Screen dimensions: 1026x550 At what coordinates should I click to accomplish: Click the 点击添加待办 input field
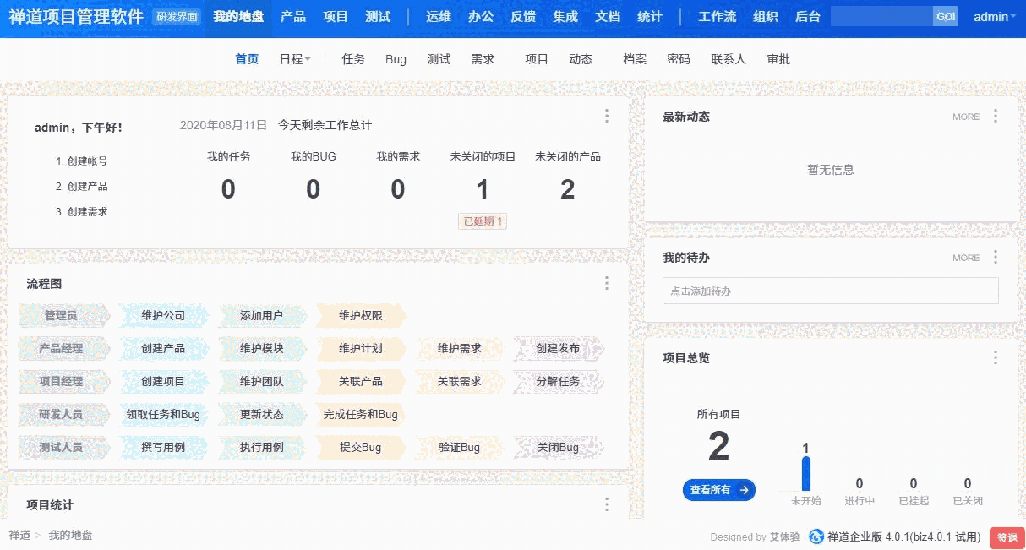[830, 291]
